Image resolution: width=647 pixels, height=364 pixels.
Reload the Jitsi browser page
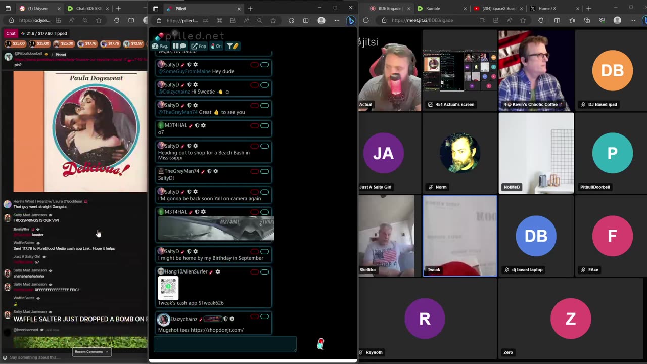click(x=366, y=20)
